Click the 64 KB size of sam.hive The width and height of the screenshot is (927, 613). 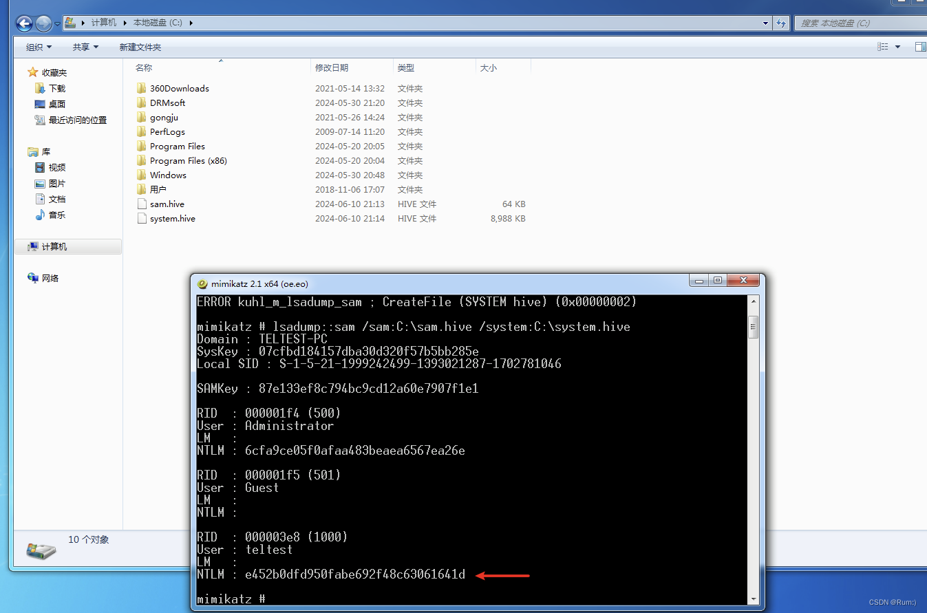click(x=514, y=204)
